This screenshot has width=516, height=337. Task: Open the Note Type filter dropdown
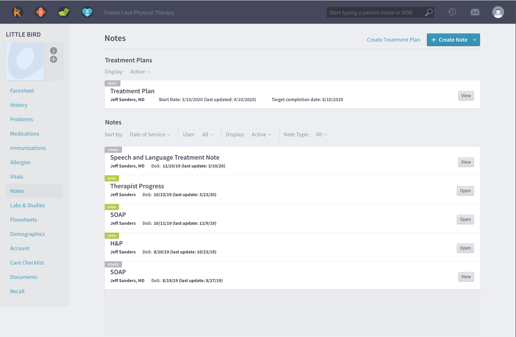tap(321, 134)
